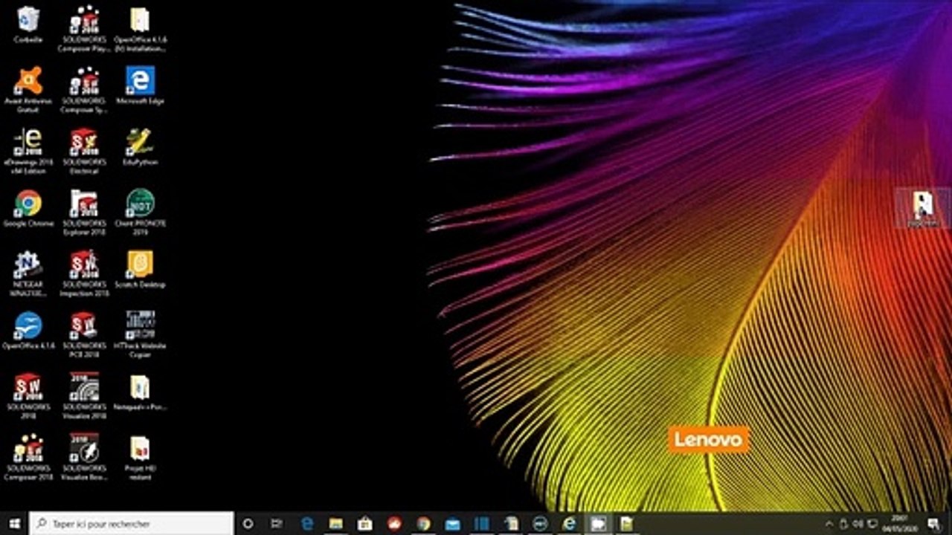
Task: Open the Windows Start menu
Action: pos(14,524)
